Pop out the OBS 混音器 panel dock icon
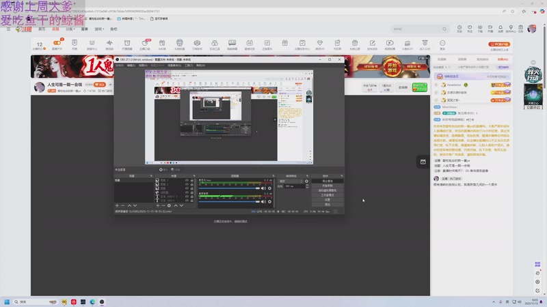 pos(273,176)
